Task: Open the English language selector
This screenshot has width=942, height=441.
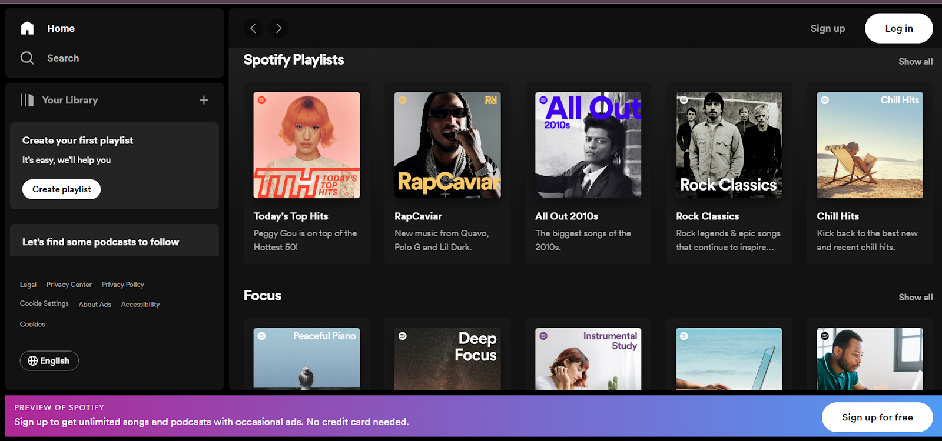Action: [x=49, y=361]
